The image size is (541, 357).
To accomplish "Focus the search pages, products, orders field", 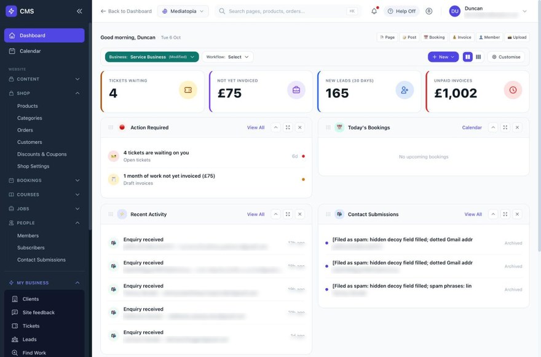I will (x=288, y=11).
